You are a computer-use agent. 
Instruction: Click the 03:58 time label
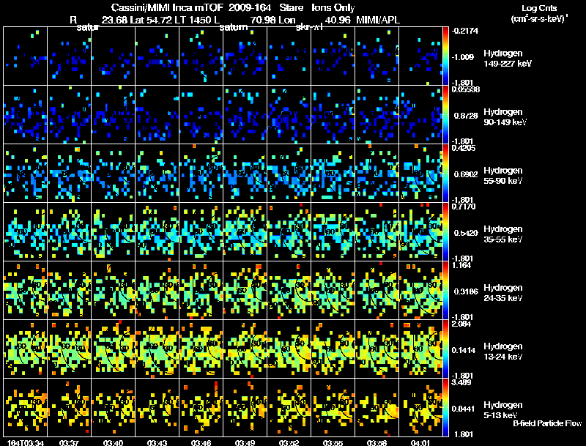click(377, 443)
